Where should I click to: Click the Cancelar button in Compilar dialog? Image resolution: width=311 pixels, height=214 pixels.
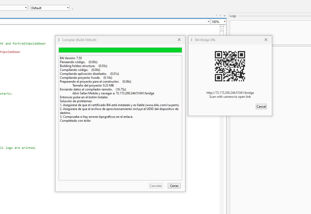[156, 186]
